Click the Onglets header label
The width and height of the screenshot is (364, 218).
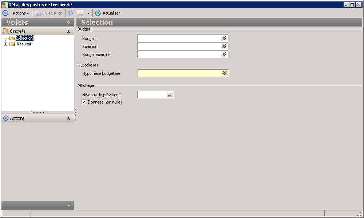point(17,31)
